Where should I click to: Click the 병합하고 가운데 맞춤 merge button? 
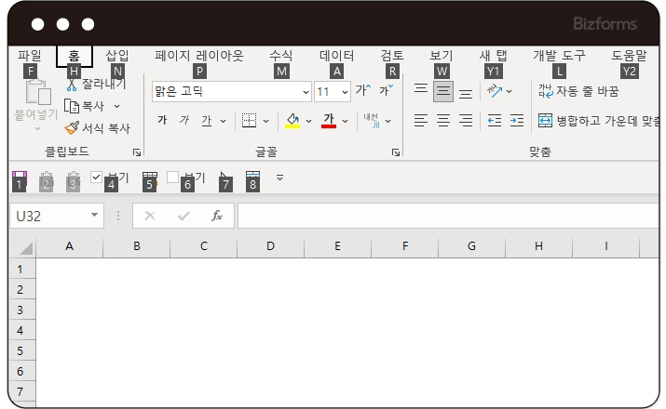(596, 120)
